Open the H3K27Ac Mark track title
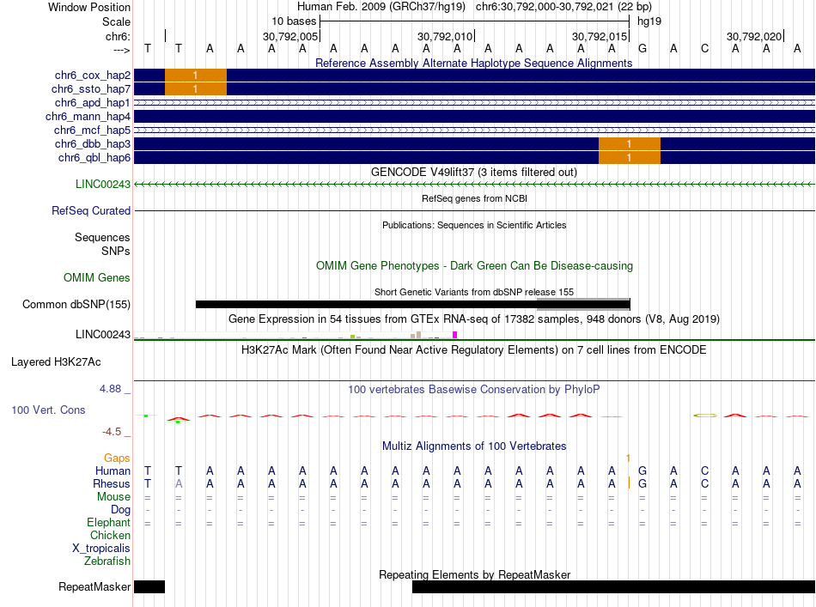The image size is (816, 607). [473, 349]
